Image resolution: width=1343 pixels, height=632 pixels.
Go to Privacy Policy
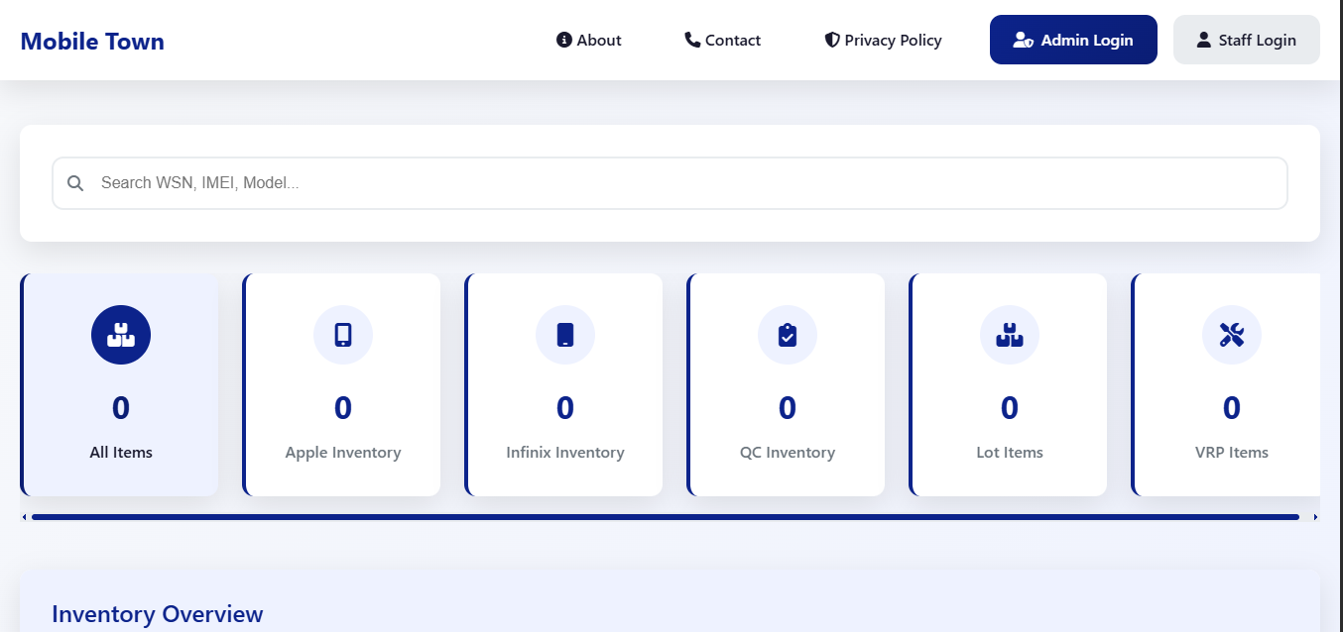tap(893, 40)
